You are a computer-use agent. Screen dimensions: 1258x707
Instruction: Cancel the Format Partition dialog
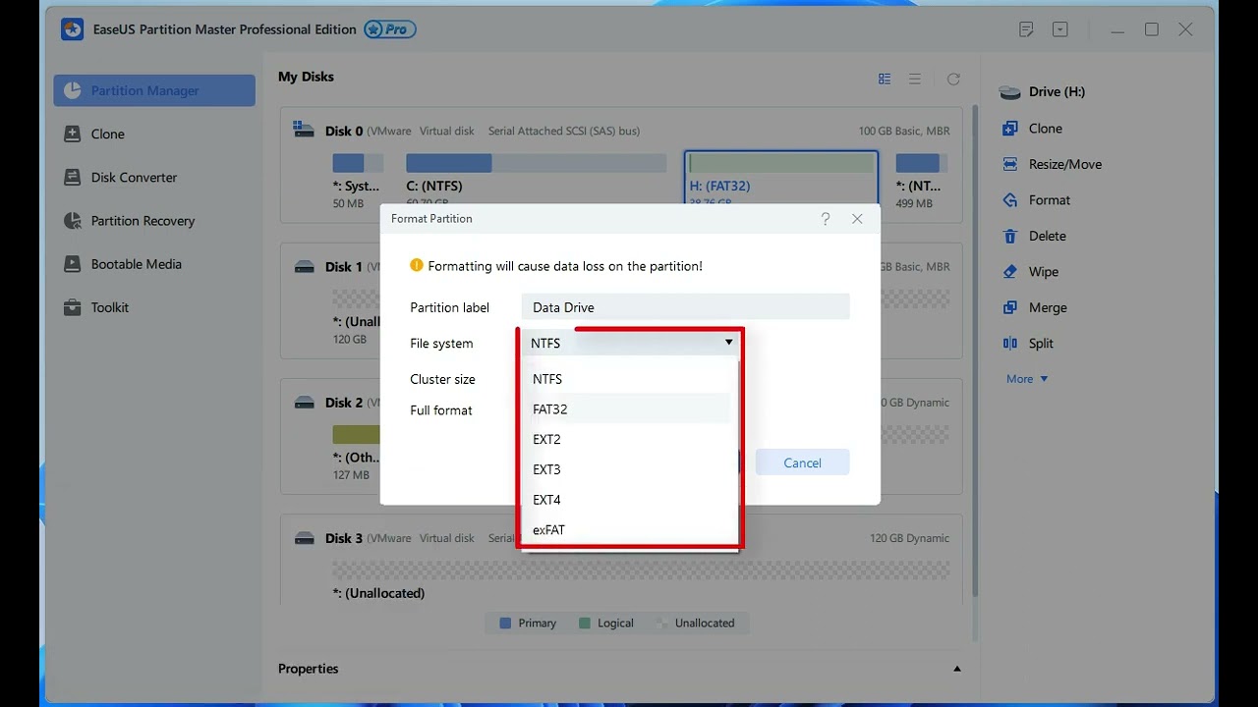click(802, 462)
